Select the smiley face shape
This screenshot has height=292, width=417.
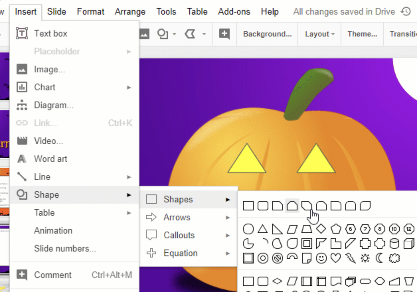(x=321, y=258)
